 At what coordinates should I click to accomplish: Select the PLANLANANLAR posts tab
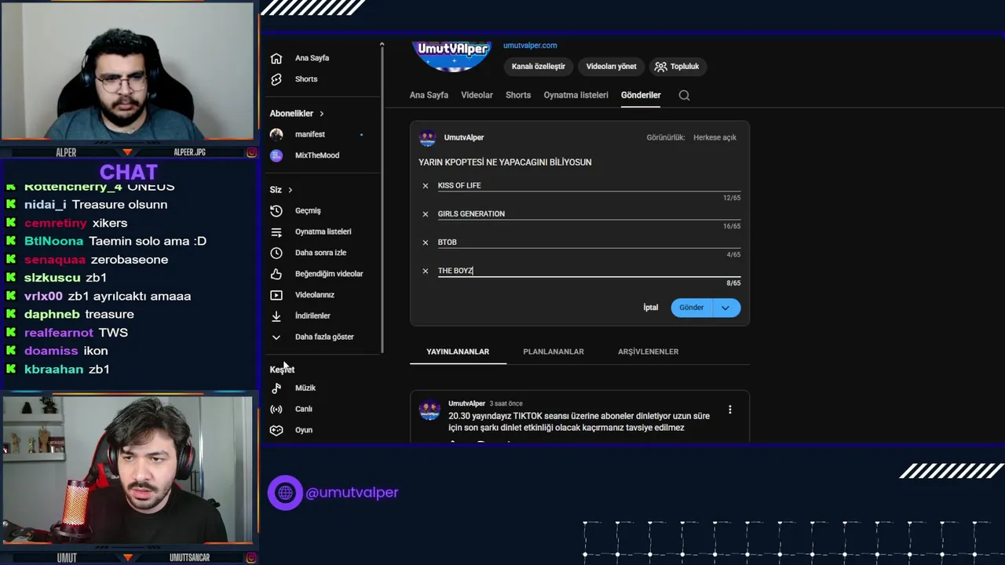click(x=554, y=352)
